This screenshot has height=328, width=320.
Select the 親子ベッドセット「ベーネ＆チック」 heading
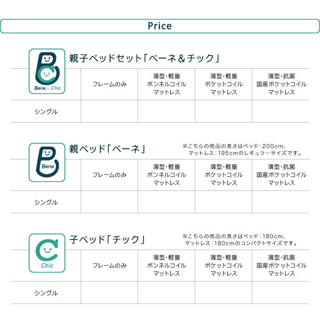(x=145, y=58)
